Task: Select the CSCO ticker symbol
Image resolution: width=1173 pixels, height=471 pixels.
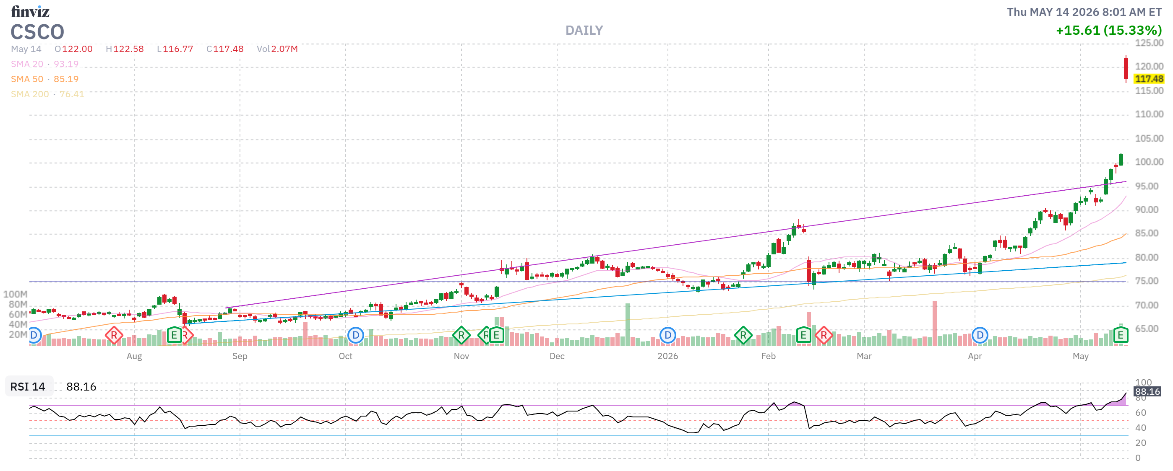Action: tap(37, 32)
